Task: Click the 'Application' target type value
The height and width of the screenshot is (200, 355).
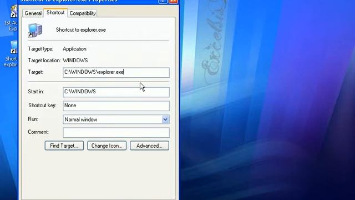Action: click(x=74, y=49)
